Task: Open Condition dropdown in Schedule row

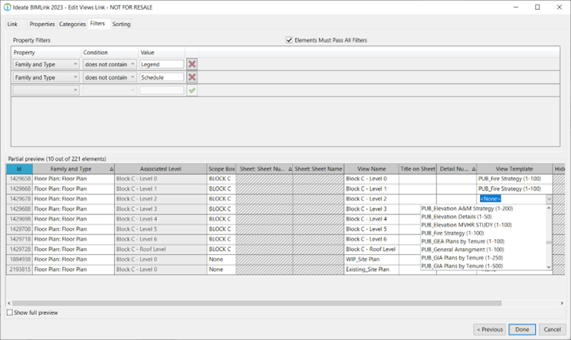Action: (109, 77)
